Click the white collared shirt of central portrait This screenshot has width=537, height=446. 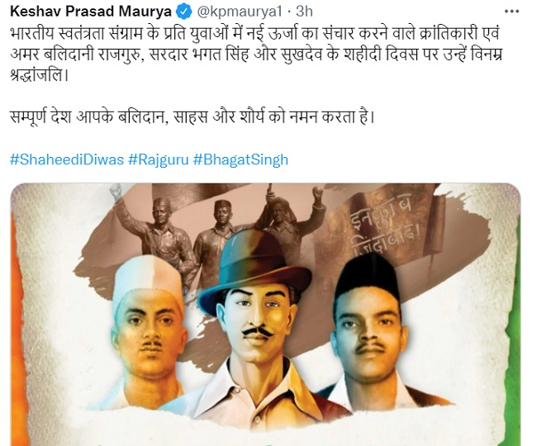pos(252,390)
